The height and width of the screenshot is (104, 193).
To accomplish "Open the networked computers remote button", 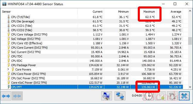I will pos(120,96).
